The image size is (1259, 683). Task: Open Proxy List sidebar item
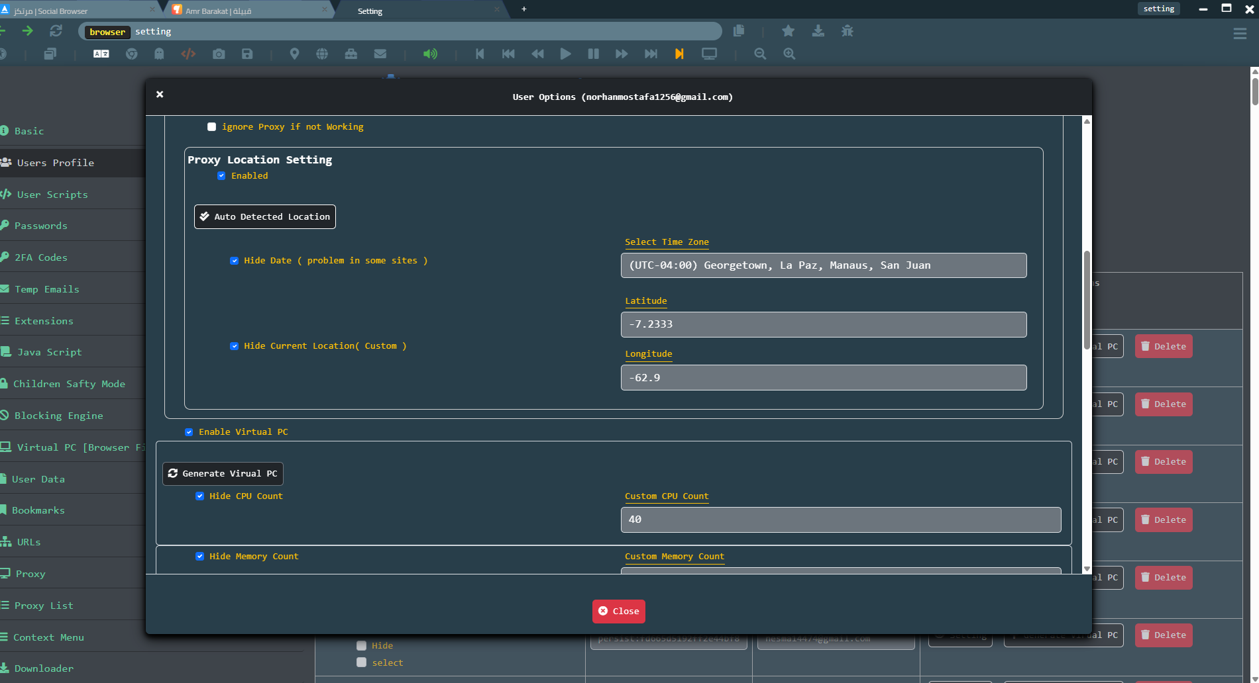pyautogui.click(x=44, y=606)
